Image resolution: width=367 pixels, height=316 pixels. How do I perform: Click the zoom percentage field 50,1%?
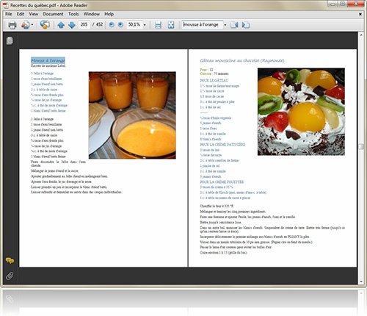(134, 24)
